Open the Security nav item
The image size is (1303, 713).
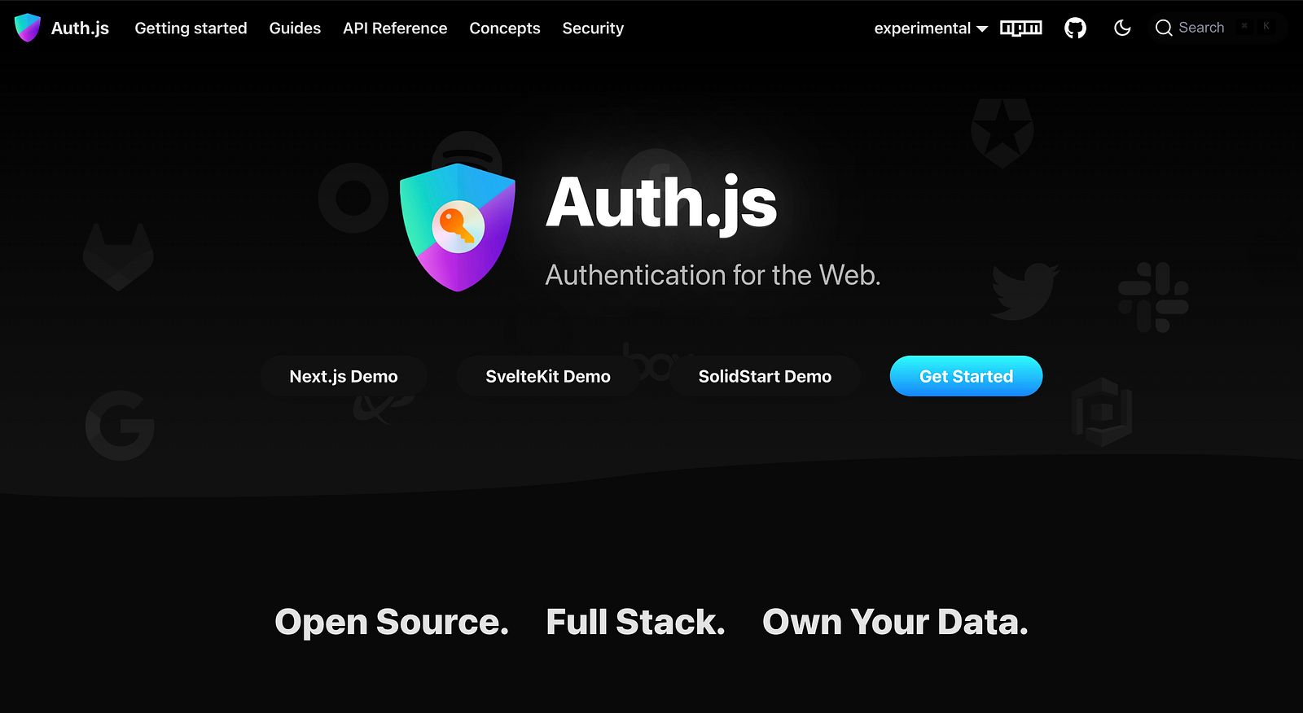tap(593, 28)
